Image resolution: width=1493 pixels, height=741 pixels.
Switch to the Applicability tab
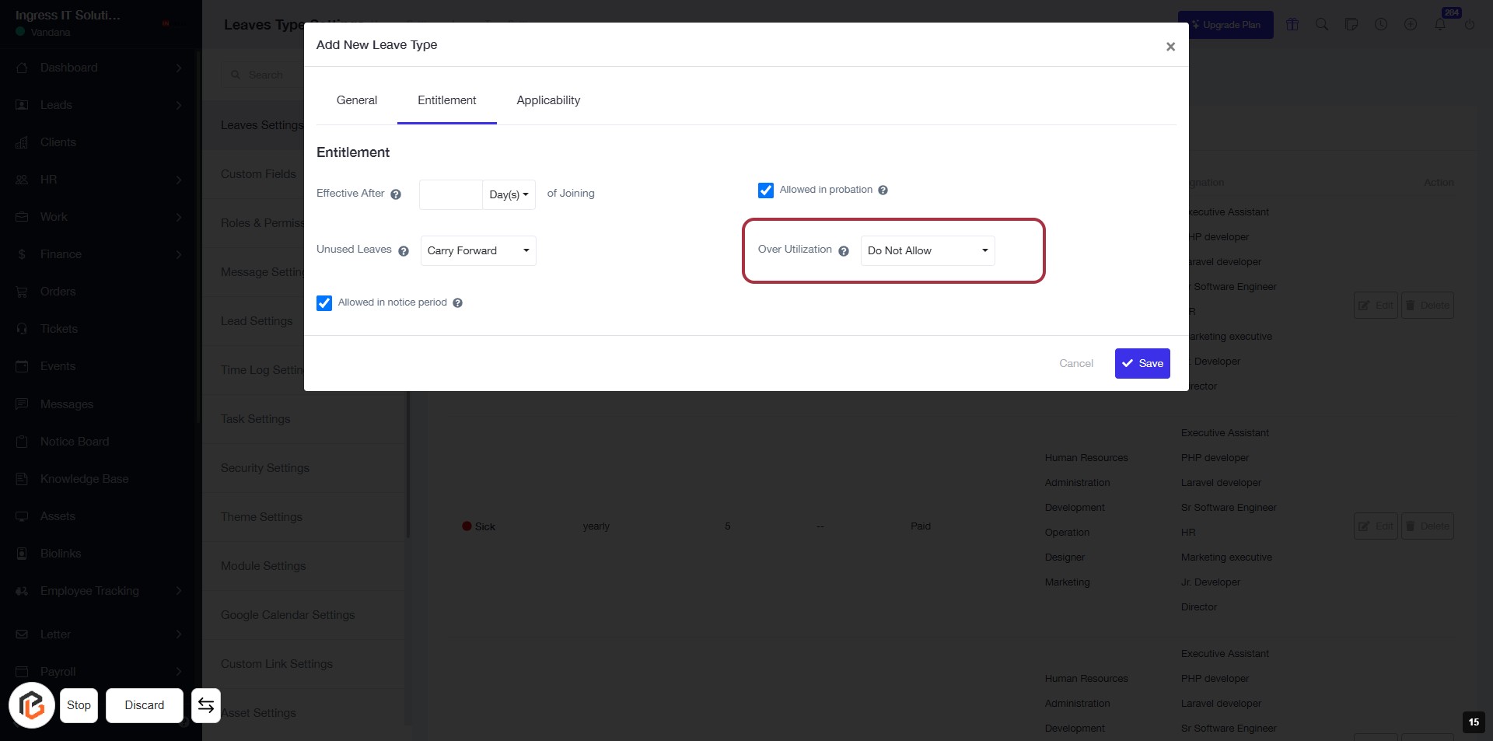[x=548, y=100]
